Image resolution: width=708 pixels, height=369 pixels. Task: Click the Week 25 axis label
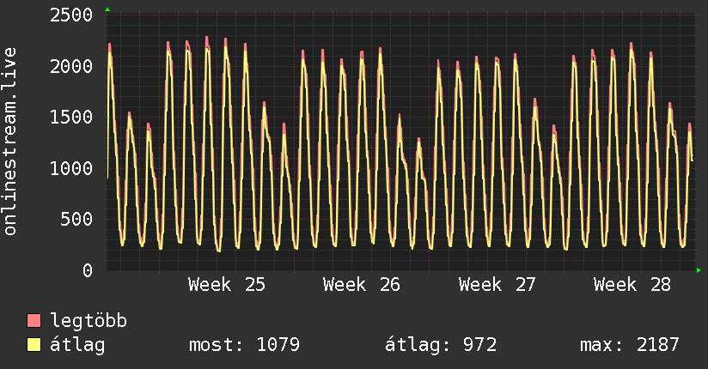pyautogui.click(x=227, y=285)
